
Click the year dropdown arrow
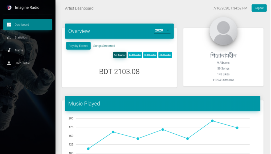(168, 30)
